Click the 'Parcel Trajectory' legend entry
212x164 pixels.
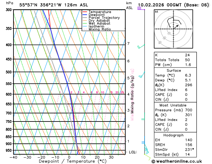pyautogui.click(x=101, y=18)
